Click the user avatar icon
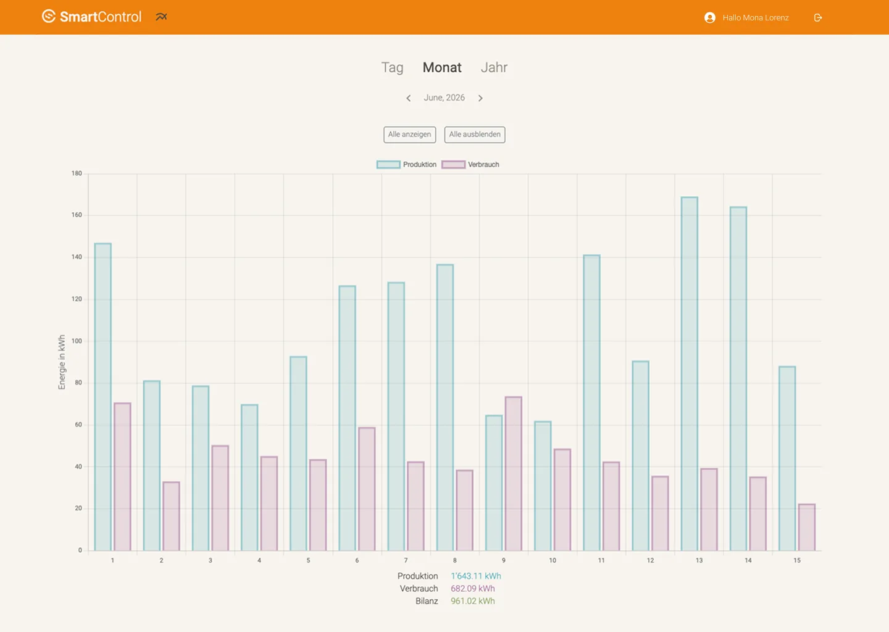Image resolution: width=889 pixels, height=632 pixels. (710, 18)
